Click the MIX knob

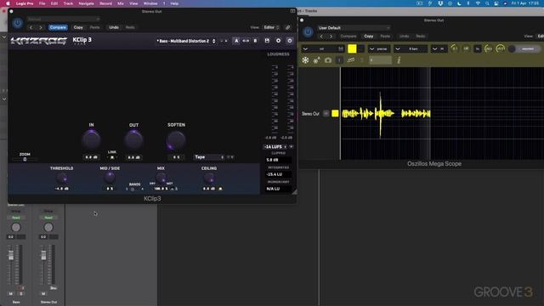pos(161,178)
